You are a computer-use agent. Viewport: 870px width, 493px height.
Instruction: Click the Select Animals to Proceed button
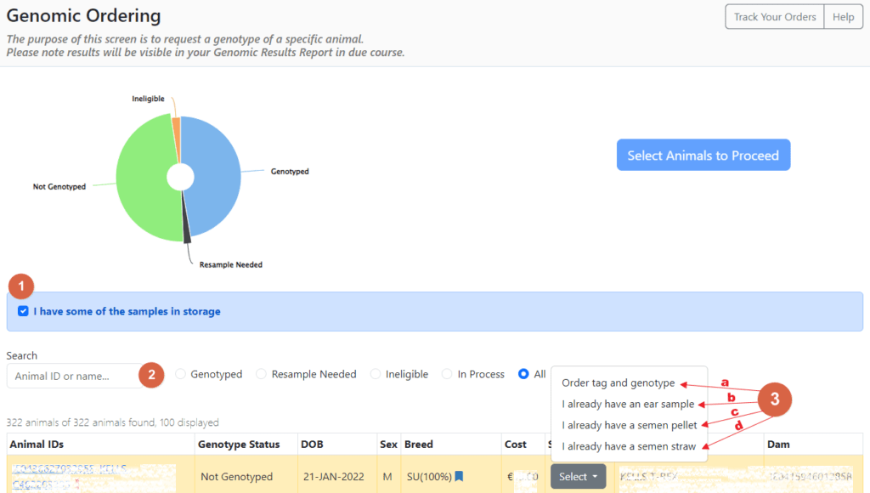pyautogui.click(x=703, y=156)
